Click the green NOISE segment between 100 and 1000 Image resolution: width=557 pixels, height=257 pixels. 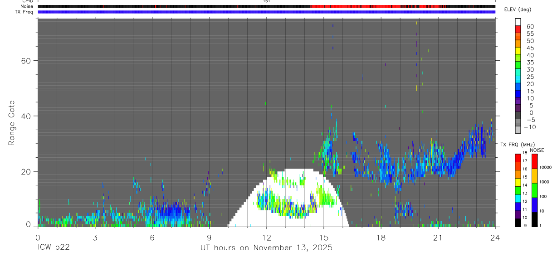534,190
